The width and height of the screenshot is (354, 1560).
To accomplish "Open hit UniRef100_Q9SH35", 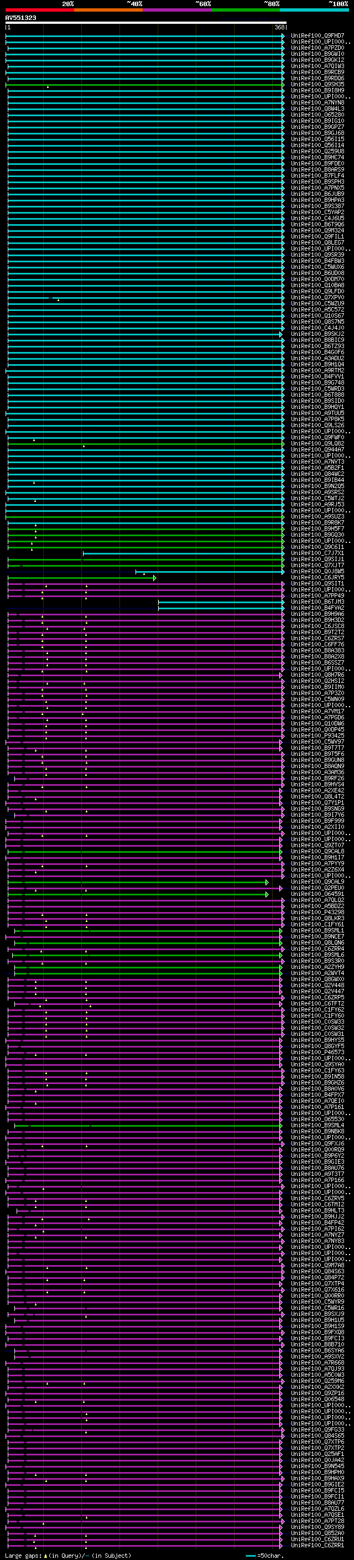I will point(317,84).
